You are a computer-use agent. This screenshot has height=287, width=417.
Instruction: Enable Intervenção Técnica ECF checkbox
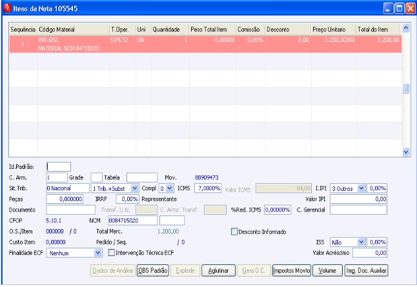111,252
